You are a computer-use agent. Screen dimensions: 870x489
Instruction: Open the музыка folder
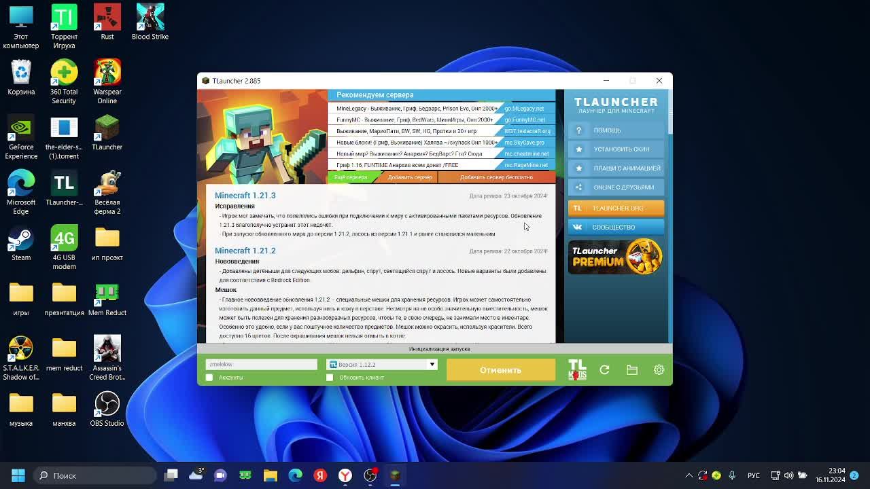tap(21, 410)
